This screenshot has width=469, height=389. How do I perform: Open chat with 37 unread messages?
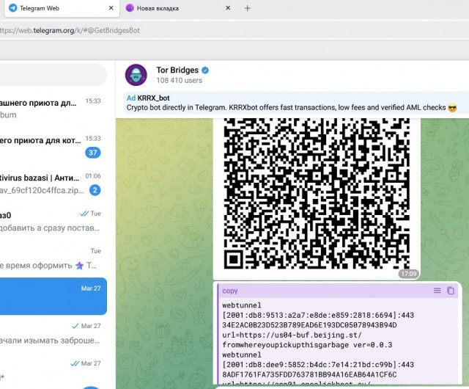53,146
